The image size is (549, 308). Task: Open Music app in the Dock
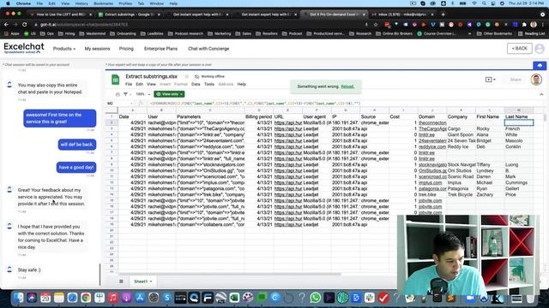pyautogui.click(x=112, y=298)
